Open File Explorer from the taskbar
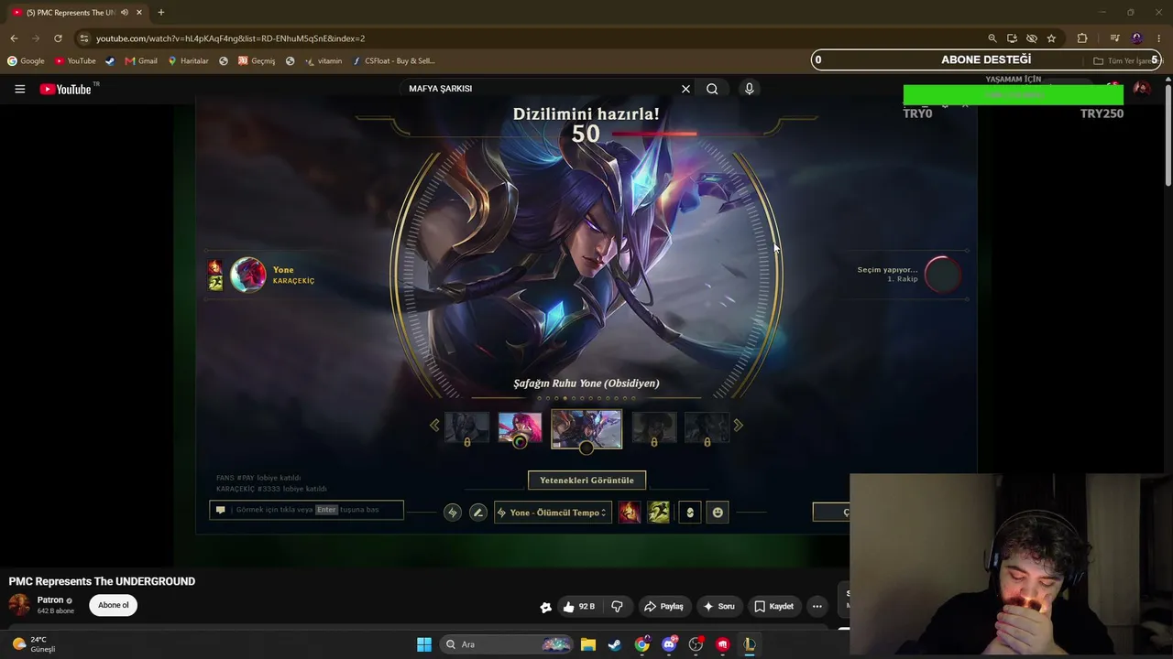Viewport: 1173px width, 659px height. (x=588, y=644)
